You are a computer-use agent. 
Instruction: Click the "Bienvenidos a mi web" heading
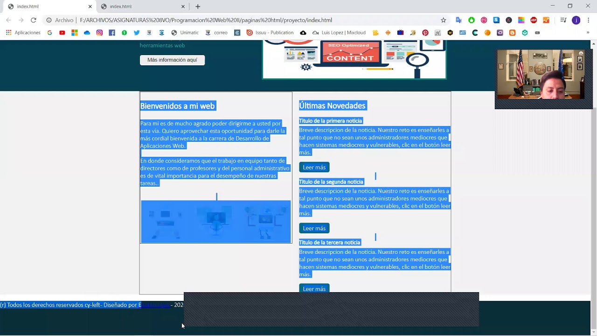pyautogui.click(x=178, y=106)
